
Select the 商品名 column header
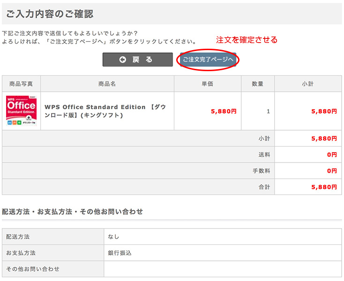(x=107, y=84)
